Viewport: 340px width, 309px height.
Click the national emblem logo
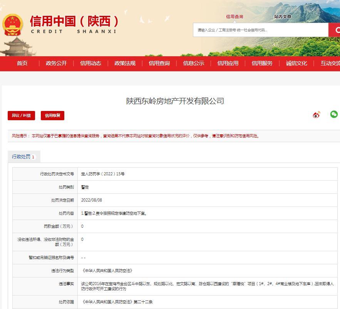coord(13,25)
